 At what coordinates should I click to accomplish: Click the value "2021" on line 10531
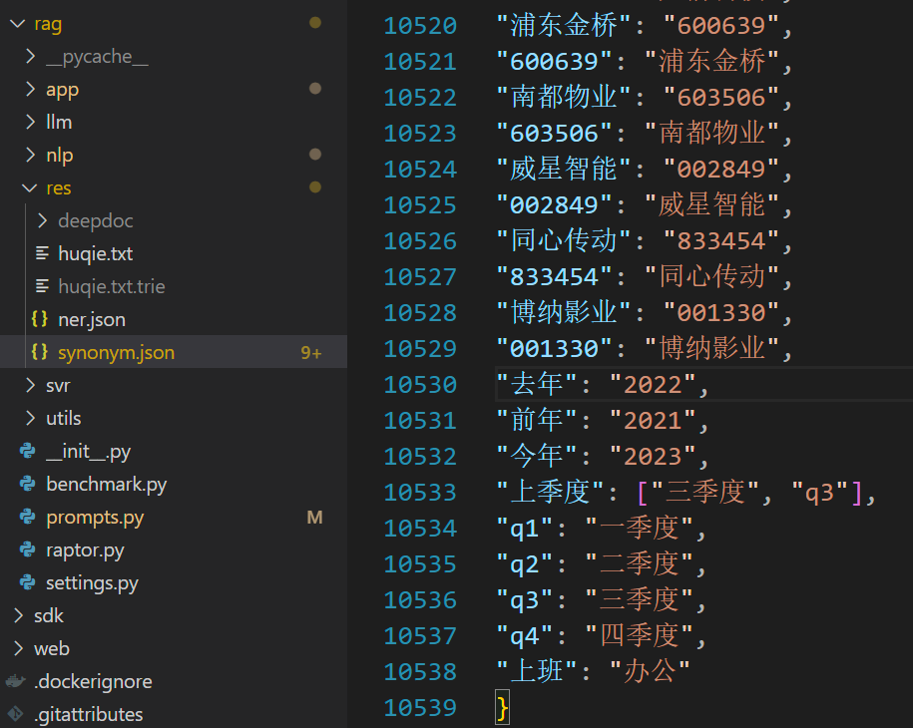653,420
